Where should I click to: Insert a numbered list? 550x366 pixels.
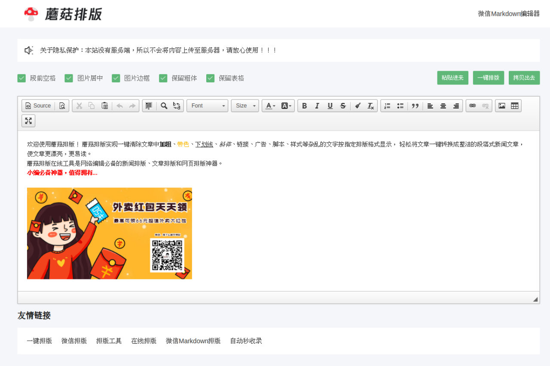click(388, 106)
